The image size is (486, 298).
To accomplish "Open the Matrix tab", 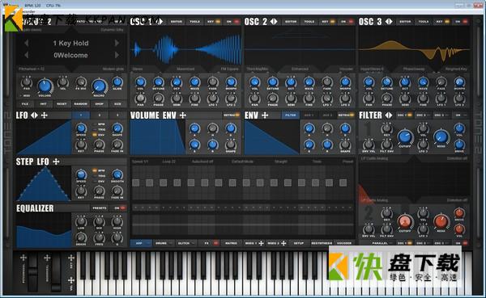I will coord(231,243).
